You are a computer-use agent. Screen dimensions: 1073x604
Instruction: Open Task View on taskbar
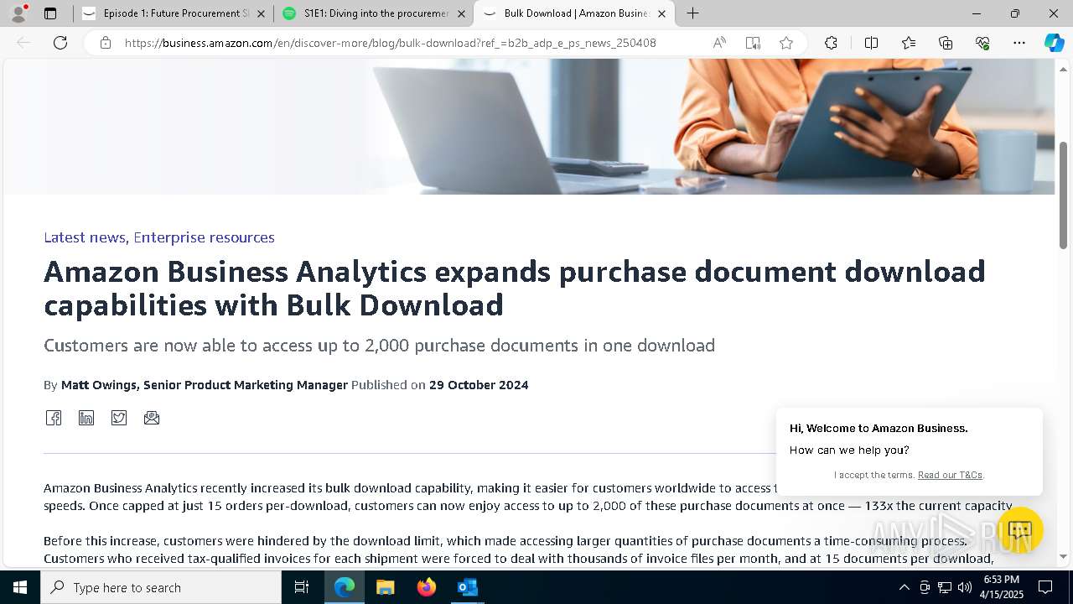click(302, 587)
